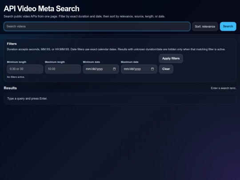Click the Filters heading
Viewport: 240px width, 180px height.
point(12,44)
